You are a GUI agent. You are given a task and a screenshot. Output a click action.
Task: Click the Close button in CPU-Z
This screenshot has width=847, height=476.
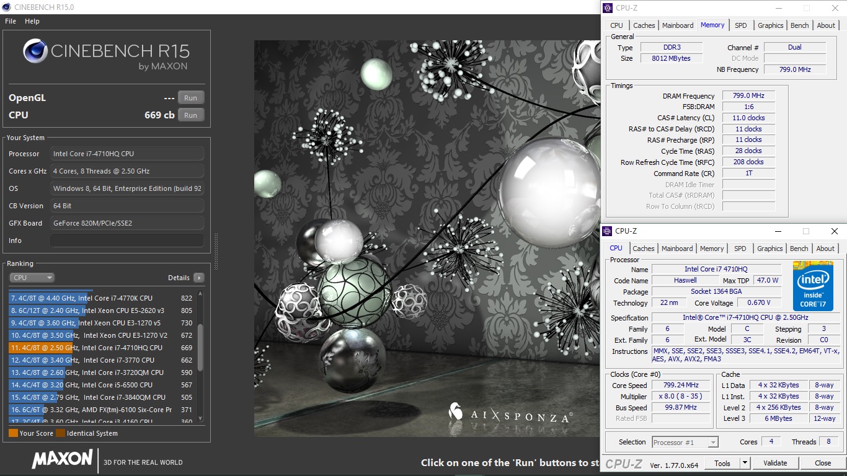(x=823, y=463)
